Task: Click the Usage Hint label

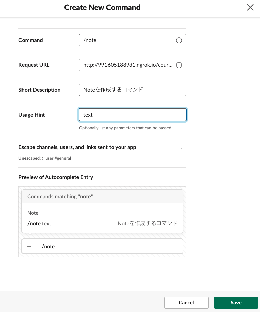Action: tap(32, 115)
